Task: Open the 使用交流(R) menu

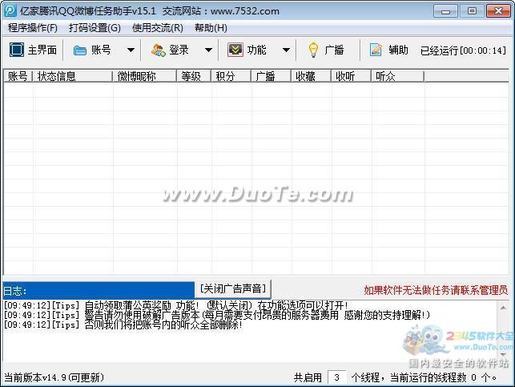Action: (158, 28)
